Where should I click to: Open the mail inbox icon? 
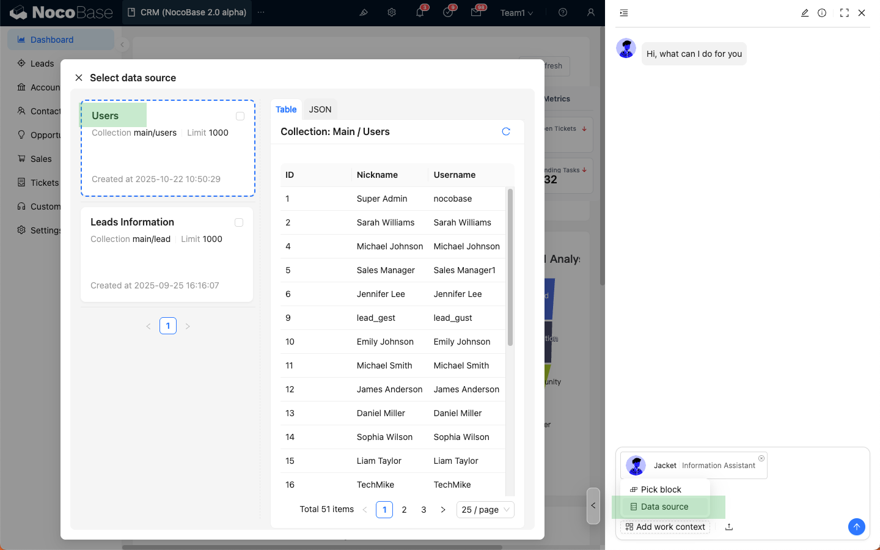(476, 13)
